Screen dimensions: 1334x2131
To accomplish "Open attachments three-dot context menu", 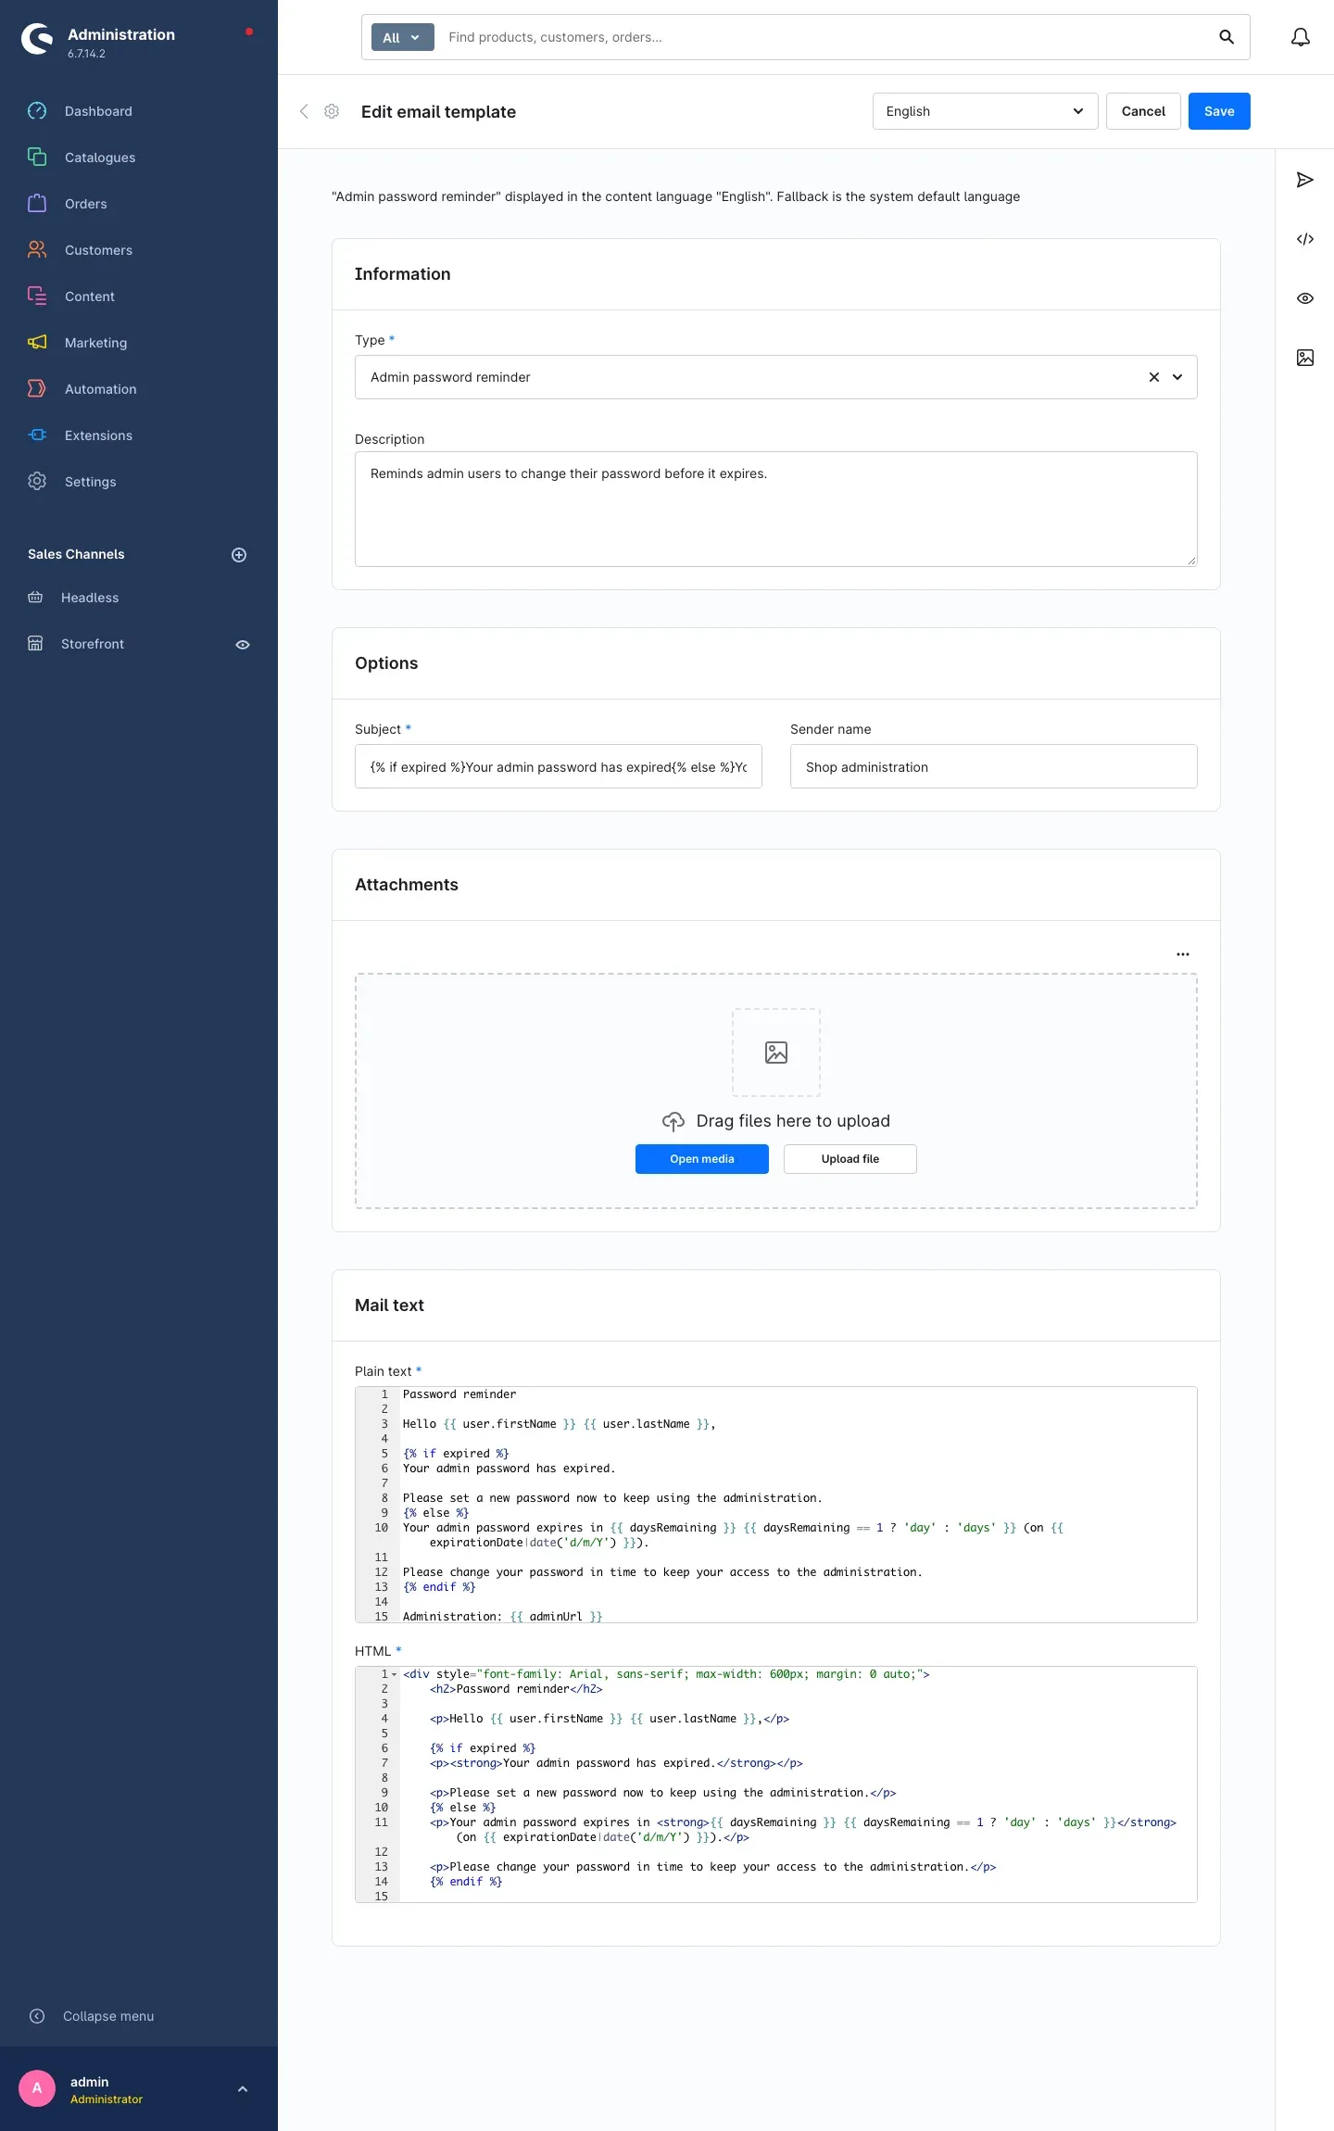I will [1183, 954].
